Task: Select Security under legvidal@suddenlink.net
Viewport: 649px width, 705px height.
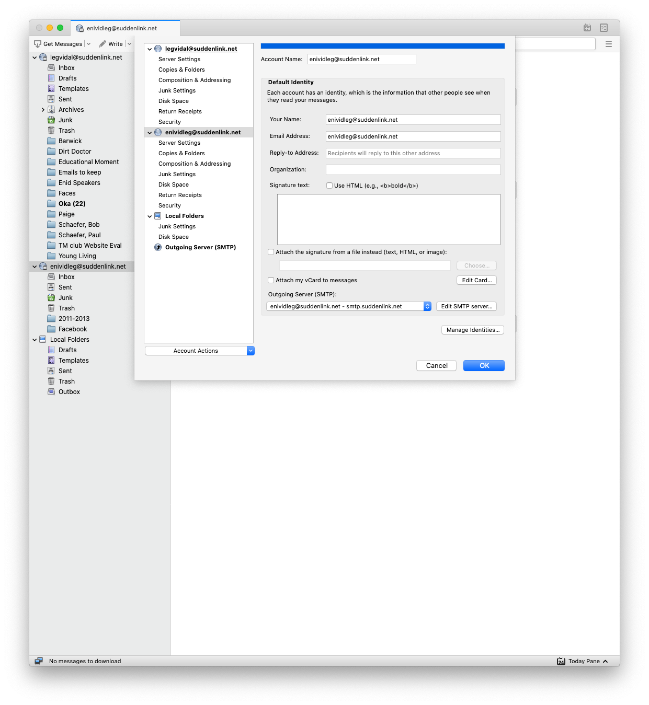Action: [x=169, y=122]
